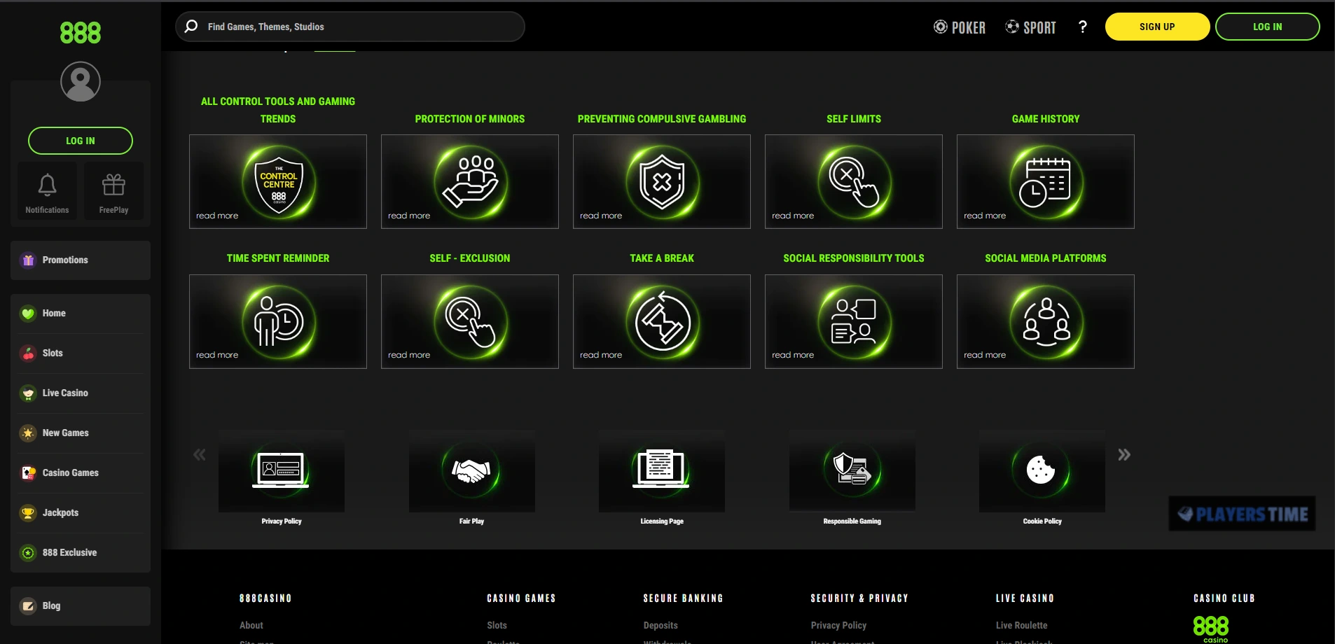Open Protection of Minors hand icon card
Image resolution: width=1335 pixels, height=644 pixels.
click(470, 181)
